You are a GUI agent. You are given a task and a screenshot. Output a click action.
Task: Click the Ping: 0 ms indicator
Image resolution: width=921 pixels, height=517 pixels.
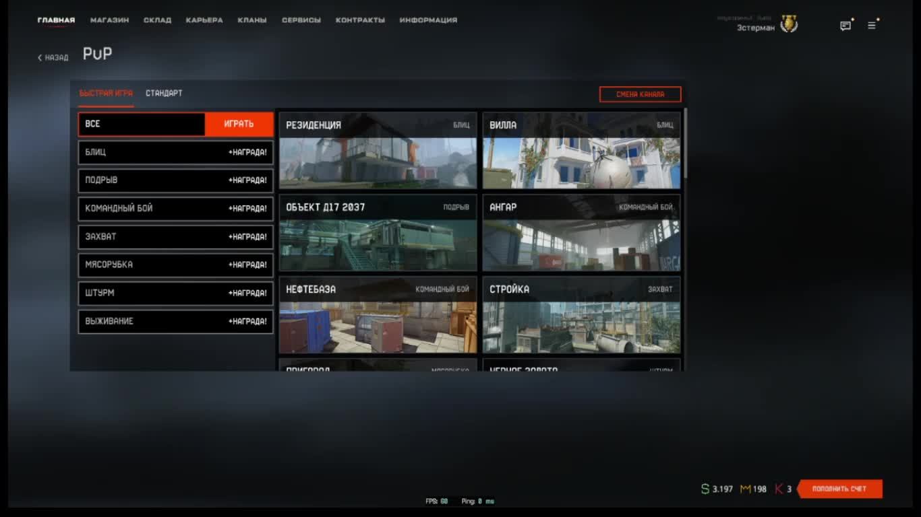click(478, 502)
